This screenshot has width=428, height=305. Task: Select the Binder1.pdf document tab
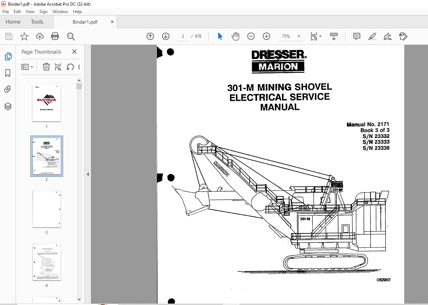85,22
